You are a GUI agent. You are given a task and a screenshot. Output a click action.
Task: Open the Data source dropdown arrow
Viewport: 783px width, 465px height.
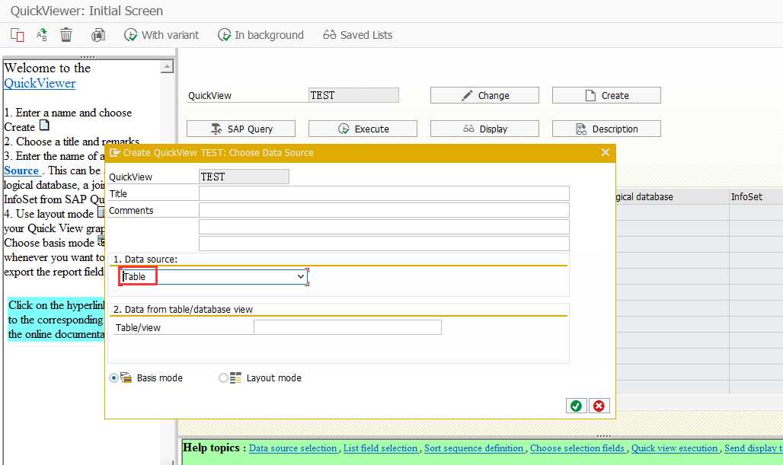pos(301,276)
